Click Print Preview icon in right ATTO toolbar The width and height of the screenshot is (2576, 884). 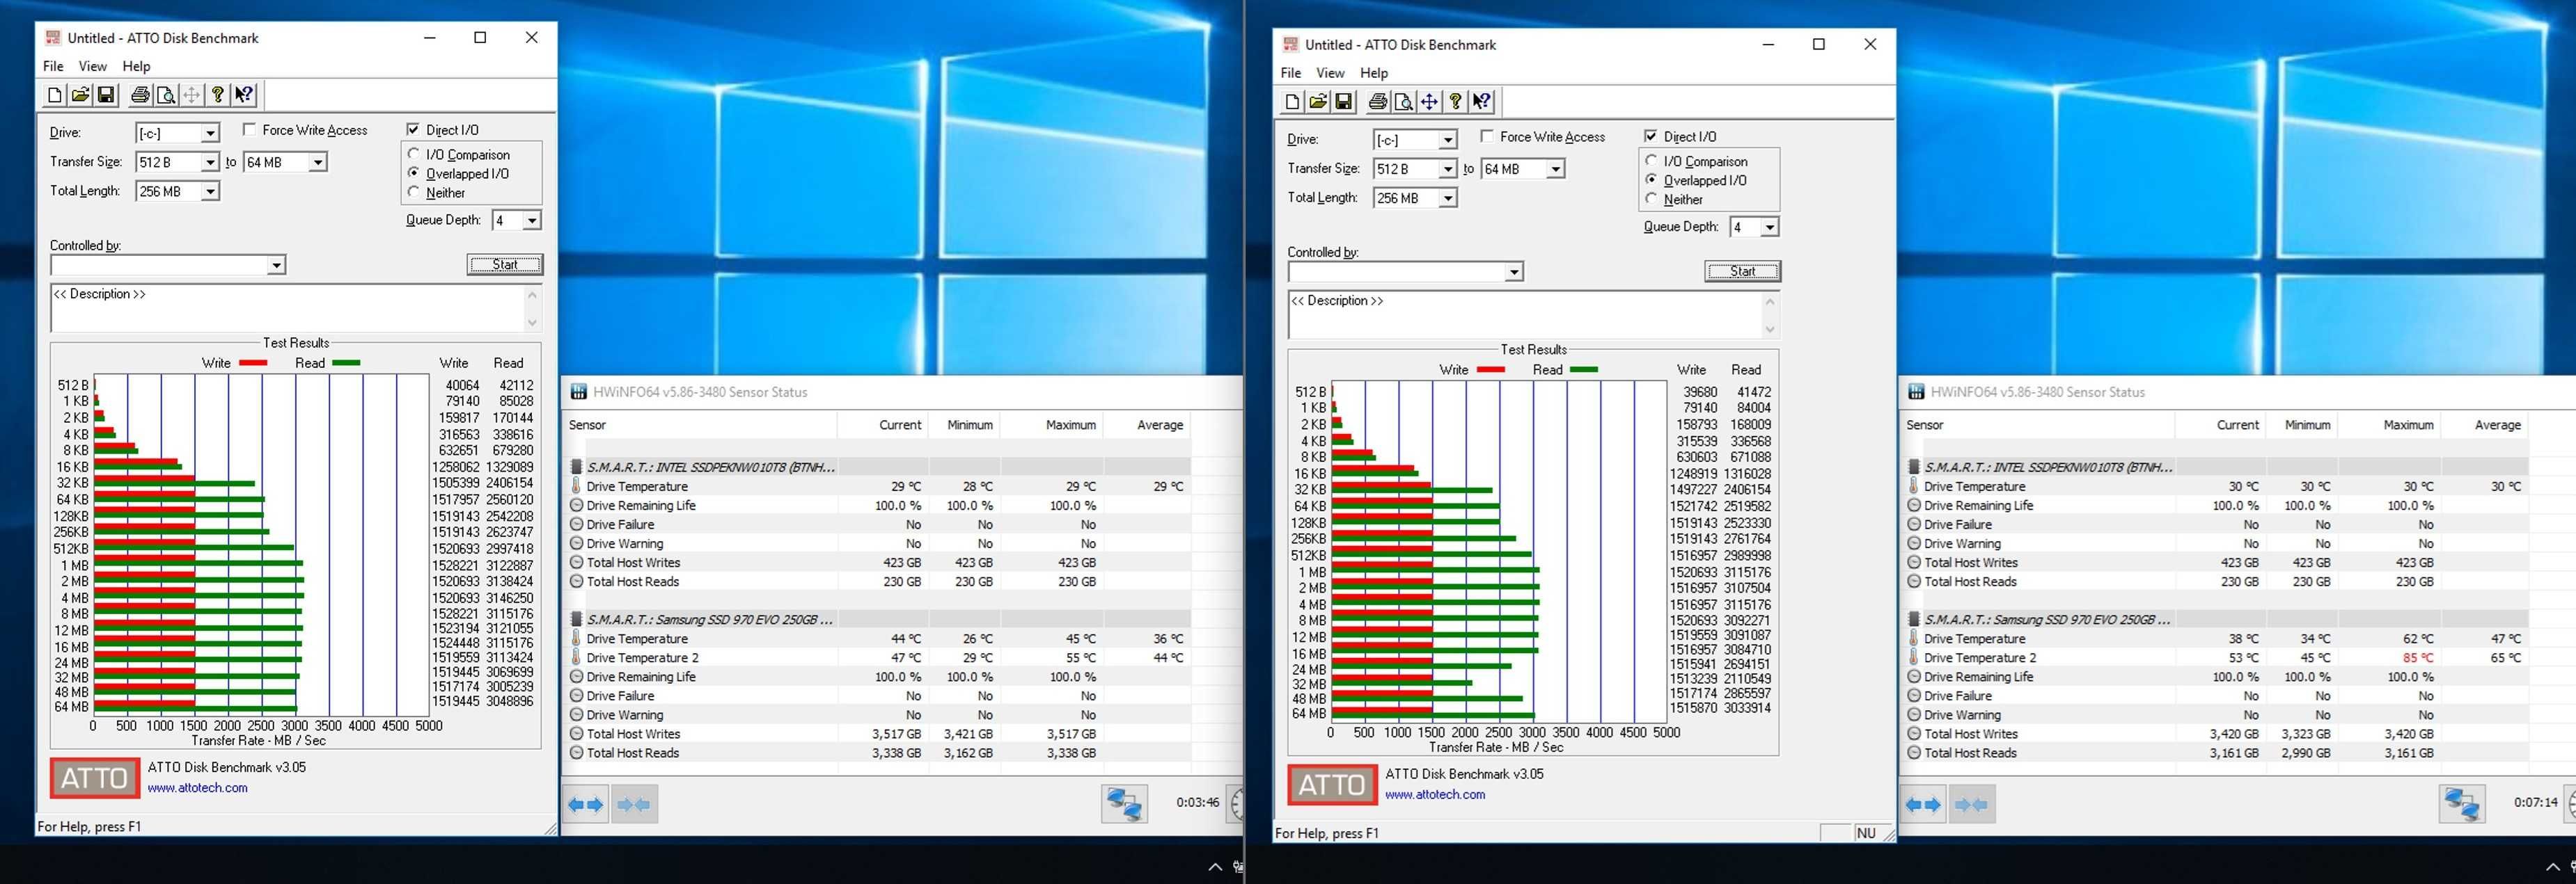point(1404,102)
